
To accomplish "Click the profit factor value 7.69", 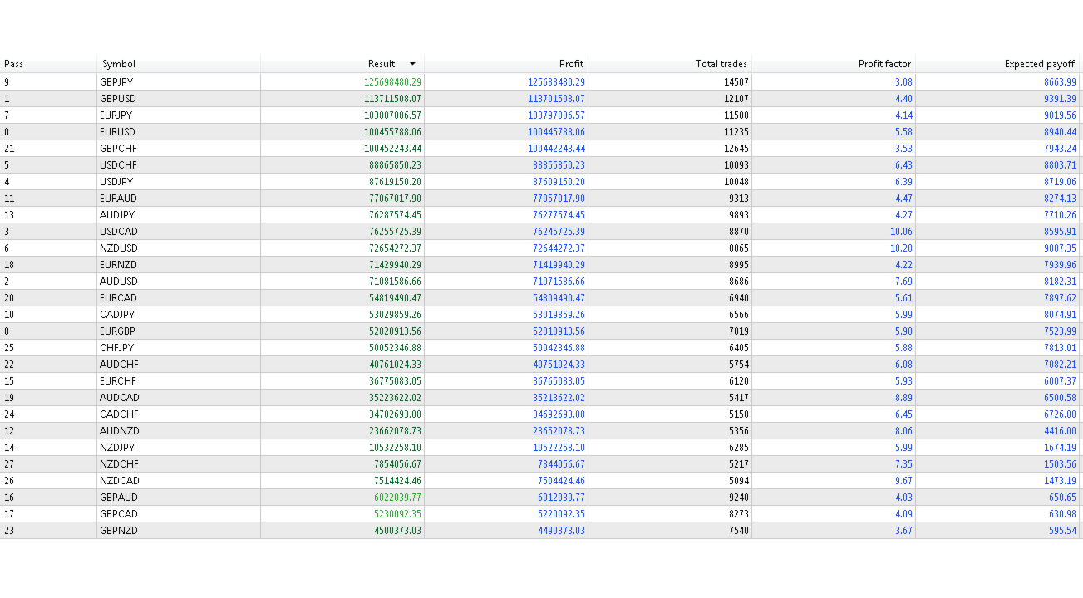I will [903, 282].
